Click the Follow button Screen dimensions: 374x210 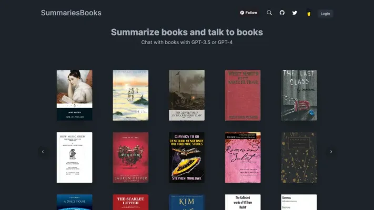pos(248,13)
